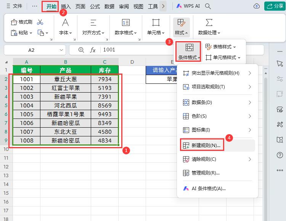286x221 pixels.
Task: Click cell with stock value 9493
Action: pyautogui.click(x=104, y=114)
